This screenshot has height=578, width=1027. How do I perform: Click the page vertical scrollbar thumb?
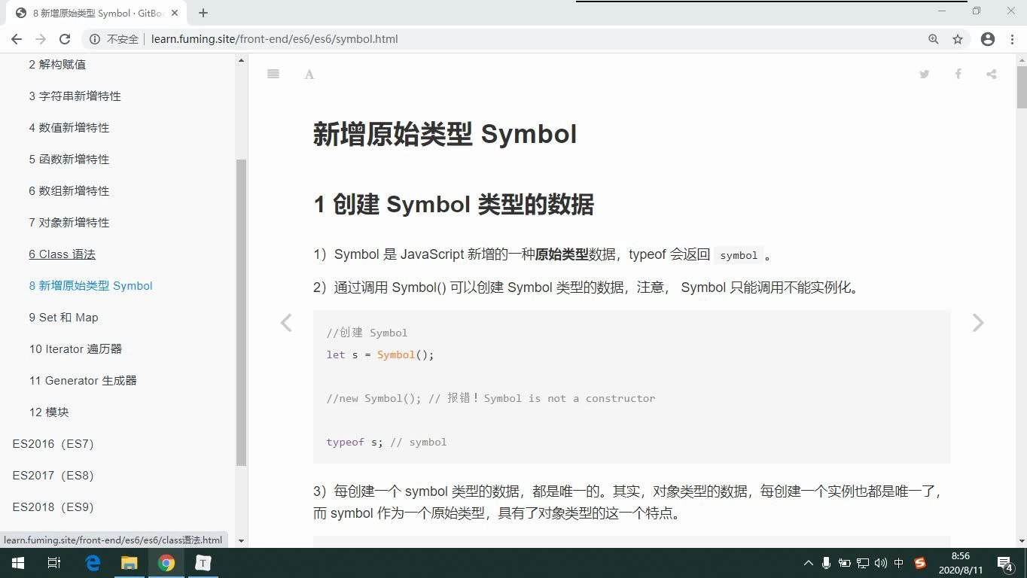click(1021, 87)
